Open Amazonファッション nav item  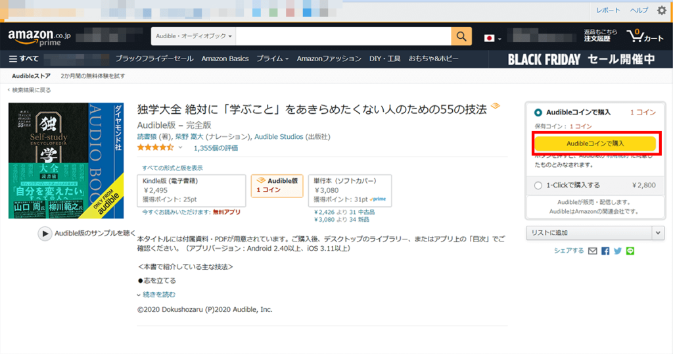coord(329,59)
